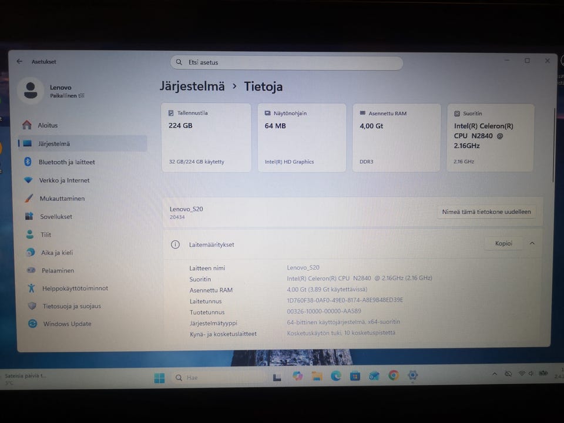Open Copilot from the taskbar
The width and height of the screenshot is (564, 423).
[297, 376]
